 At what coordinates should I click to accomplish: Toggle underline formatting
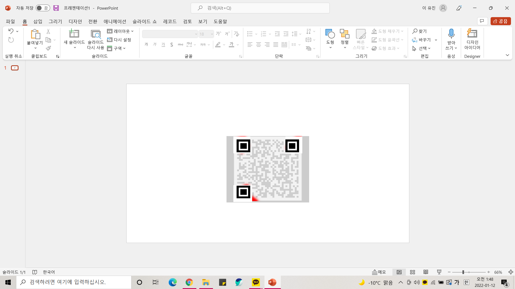pyautogui.click(x=163, y=45)
